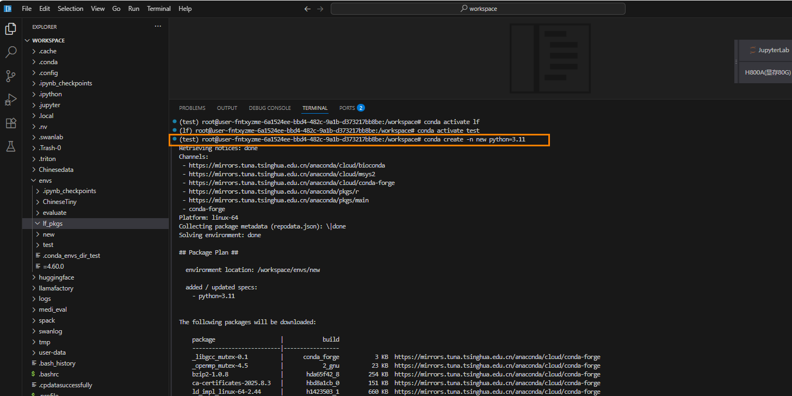Screen dimensions: 792x396
Task: Expand the huggingface folder
Action: [x=56, y=277]
